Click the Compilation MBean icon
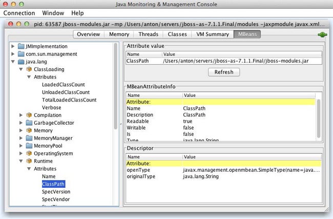The width and height of the screenshot is (333, 219). pos(29,115)
